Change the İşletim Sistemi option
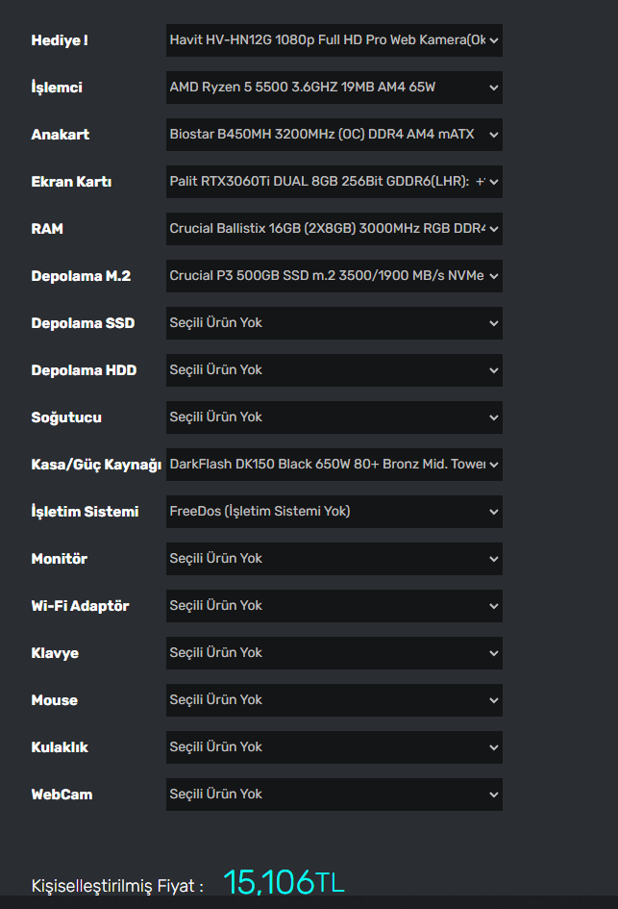 [334, 512]
